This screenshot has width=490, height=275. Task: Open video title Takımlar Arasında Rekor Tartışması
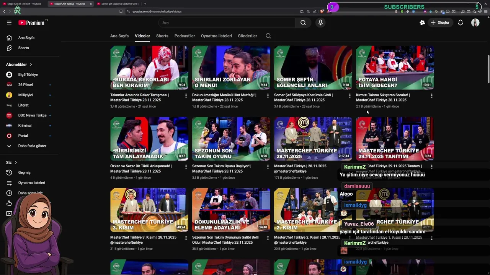coord(140,97)
